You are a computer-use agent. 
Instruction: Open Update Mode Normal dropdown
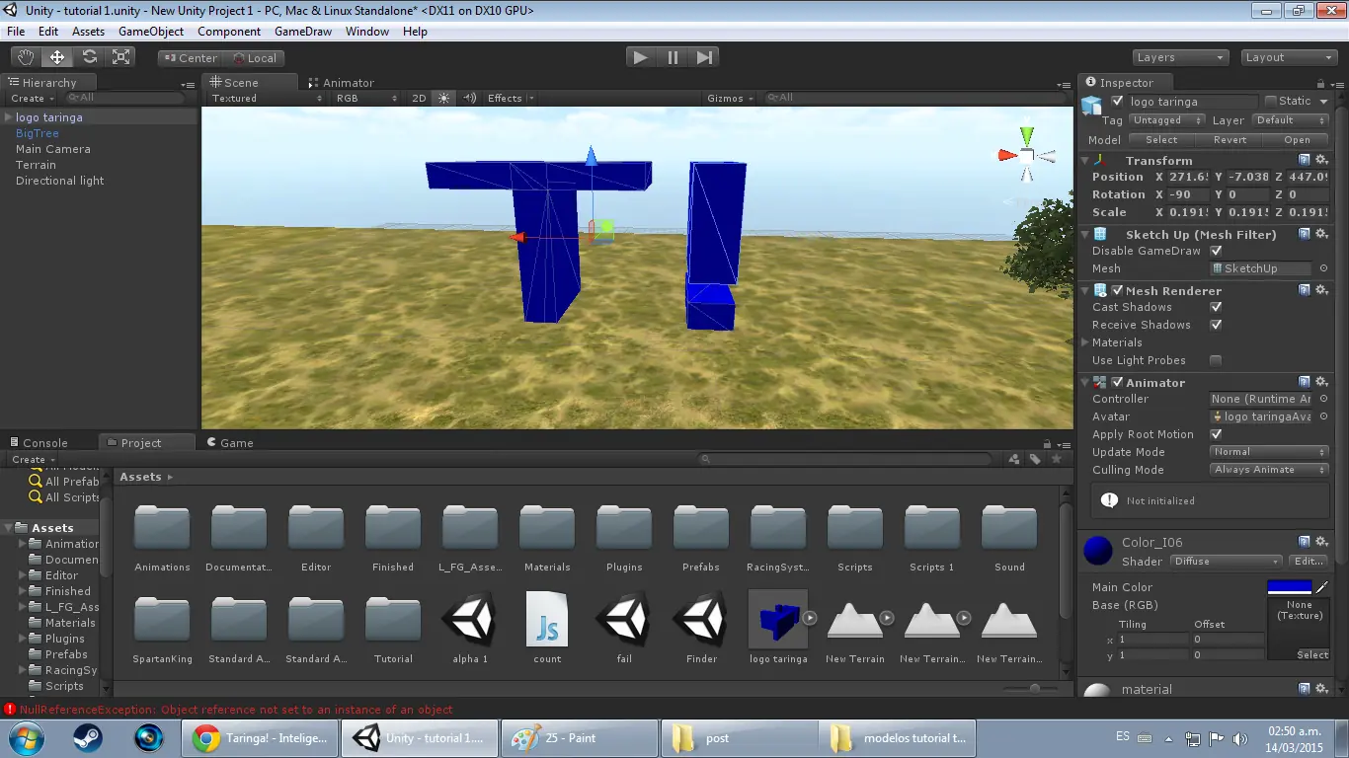tap(1269, 452)
